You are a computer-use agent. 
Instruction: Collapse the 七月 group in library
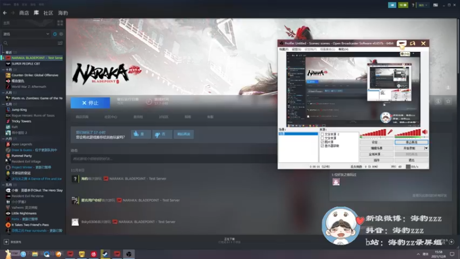(3, 104)
